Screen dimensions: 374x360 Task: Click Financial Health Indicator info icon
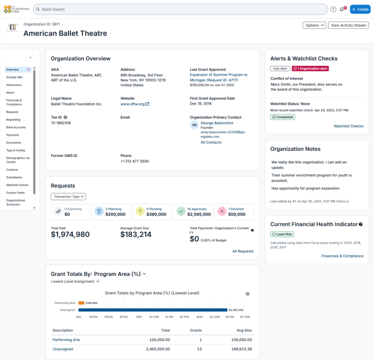click(x=360, y=224)
